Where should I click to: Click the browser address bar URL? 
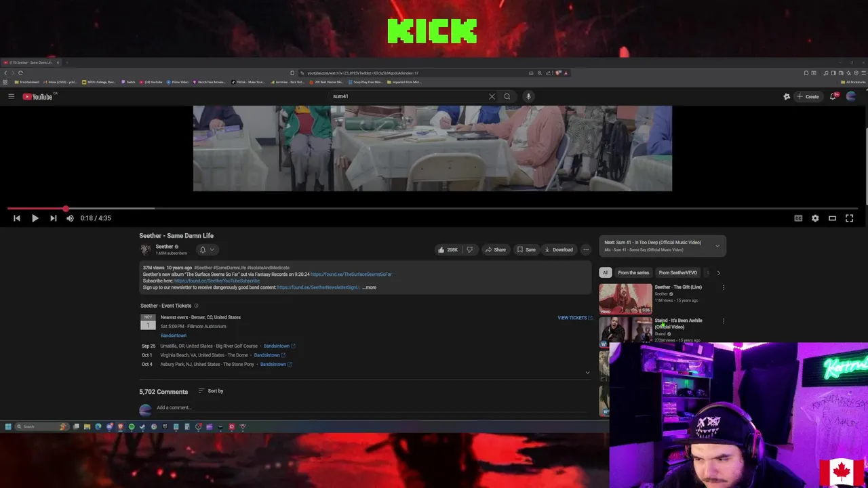click(x=363, y=73)
